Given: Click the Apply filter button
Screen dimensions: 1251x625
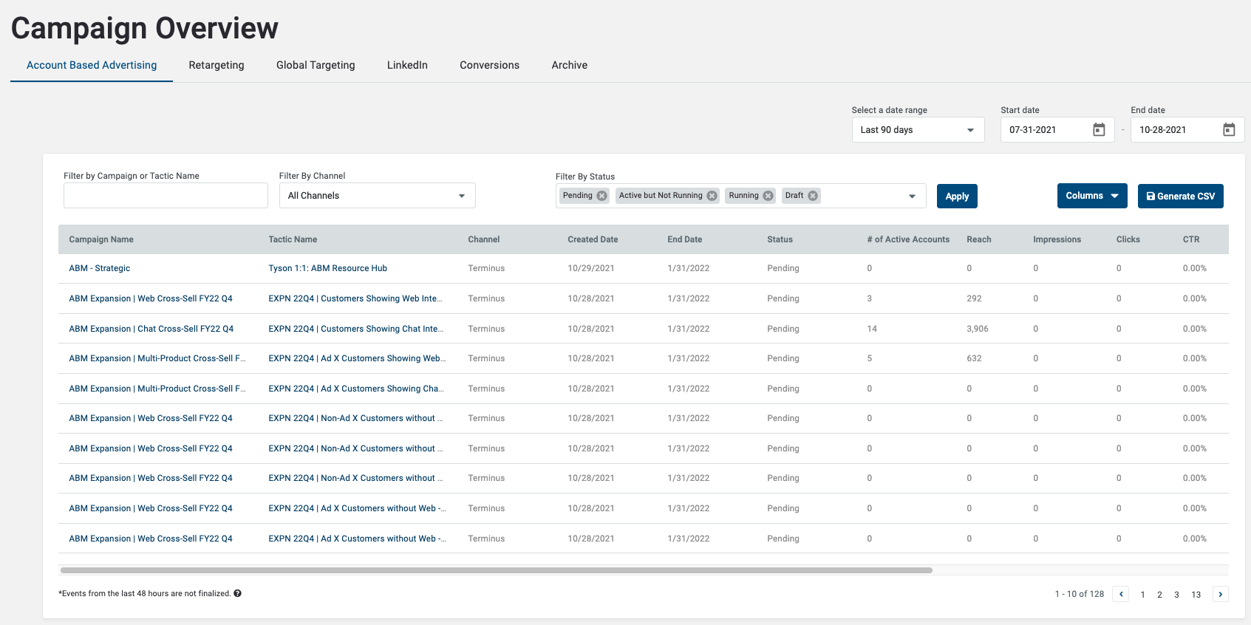Looking at the screenshot, I should [x=957, y=196].
